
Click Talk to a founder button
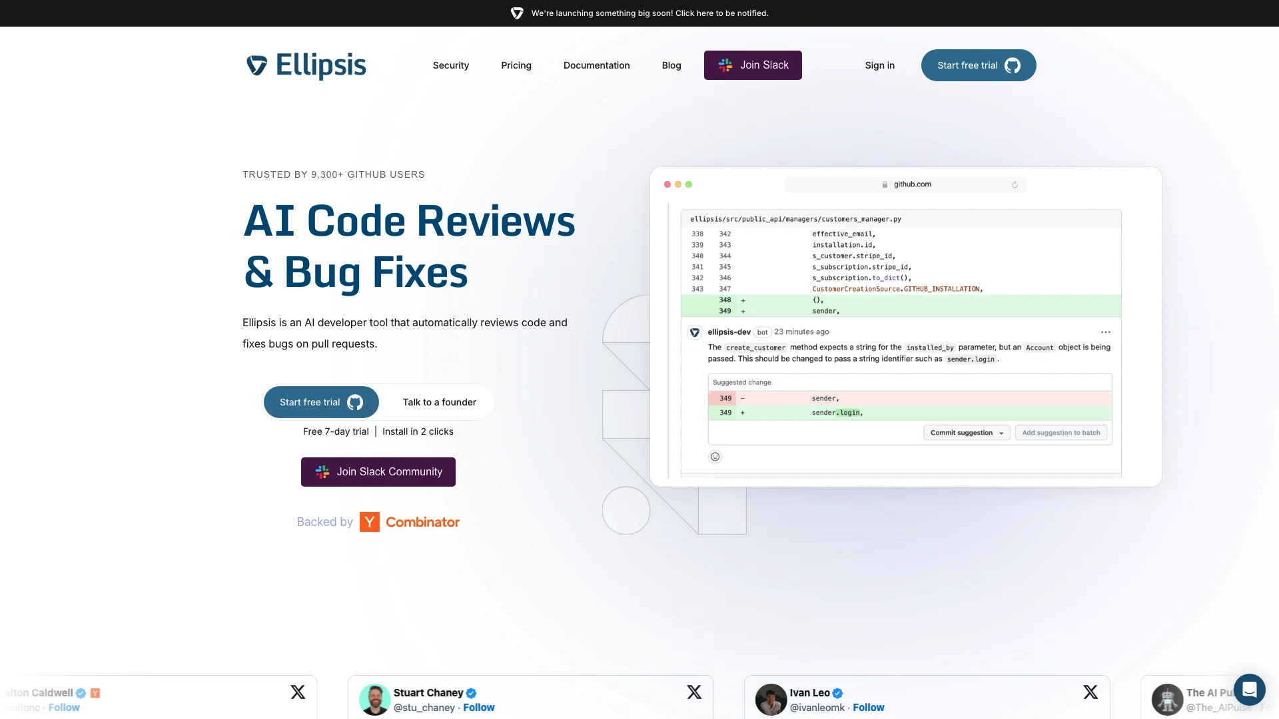(x=440, y=402)
